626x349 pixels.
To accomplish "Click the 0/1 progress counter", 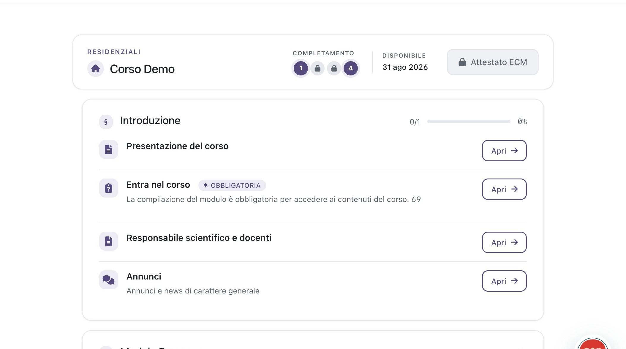I will click(415, 122).
